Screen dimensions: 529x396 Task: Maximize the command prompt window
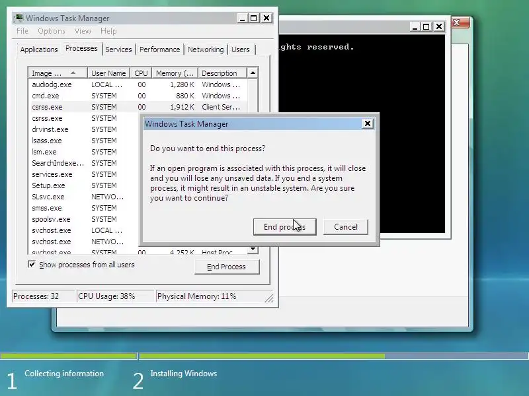point(427,26)
